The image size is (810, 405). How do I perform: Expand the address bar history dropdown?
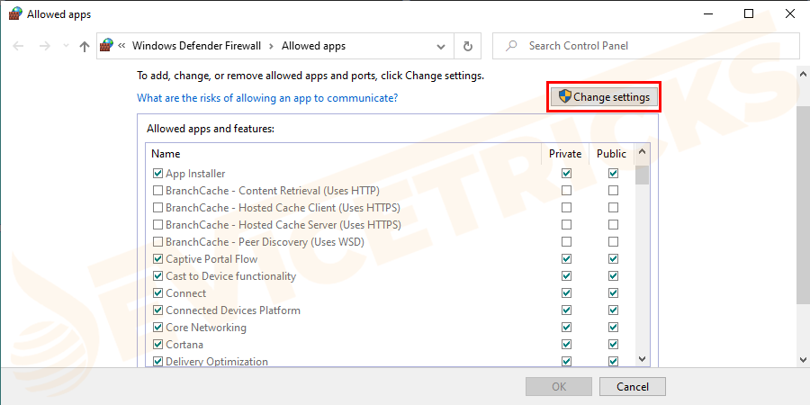point(441,47)
